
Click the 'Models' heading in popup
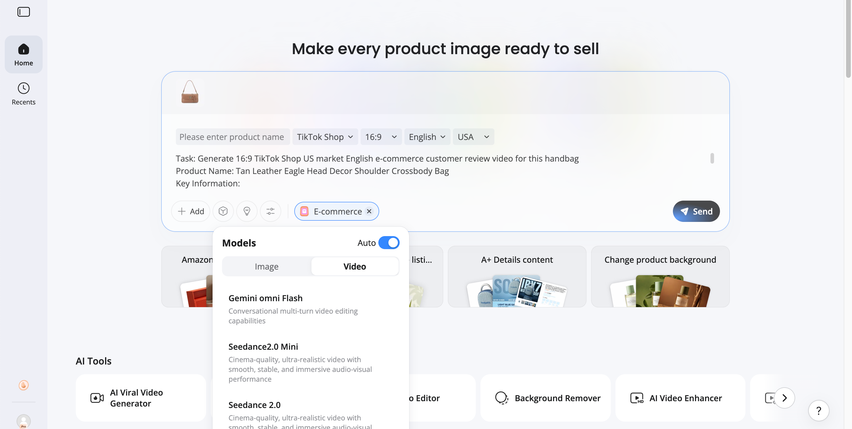[x=239, y=243]
